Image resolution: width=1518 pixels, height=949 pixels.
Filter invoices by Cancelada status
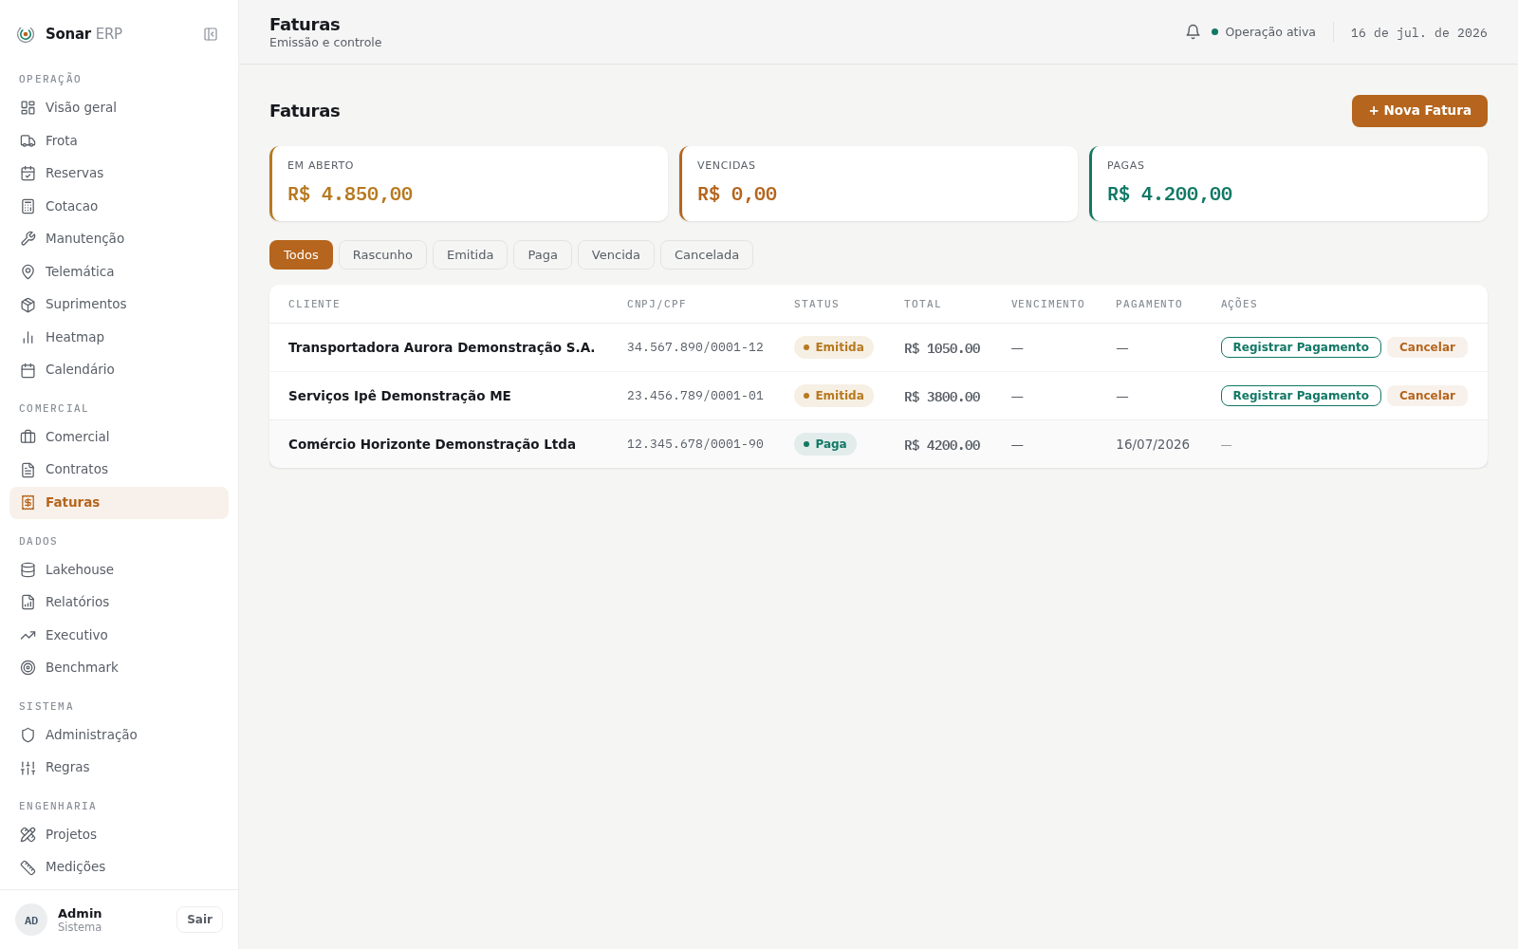click(x=707, y=254)
